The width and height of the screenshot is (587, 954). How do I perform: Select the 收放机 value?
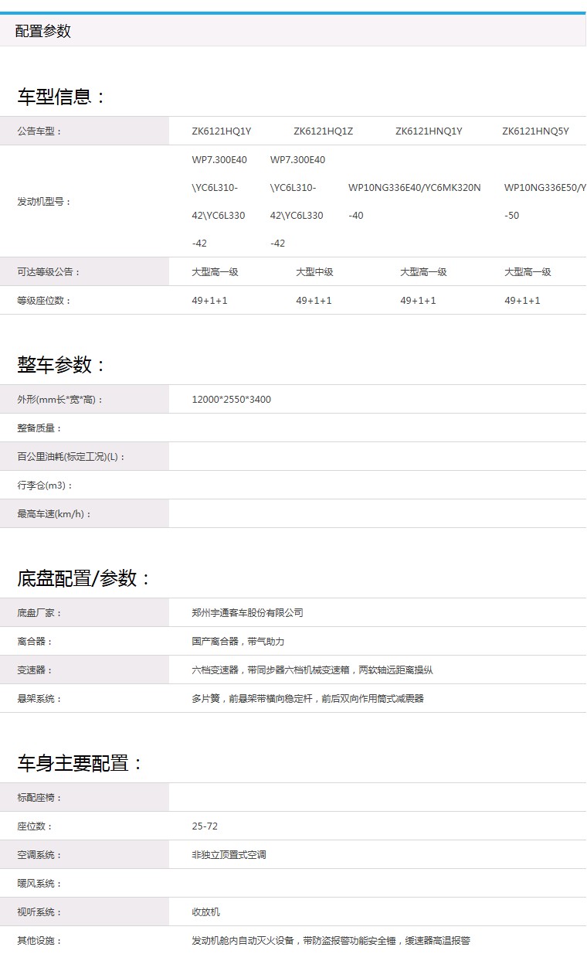tap(205, 912)
